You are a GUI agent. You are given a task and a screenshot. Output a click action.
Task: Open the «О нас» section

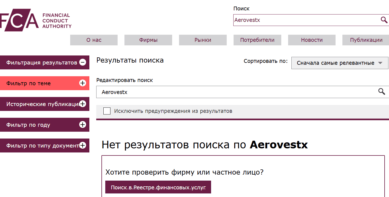94,40
